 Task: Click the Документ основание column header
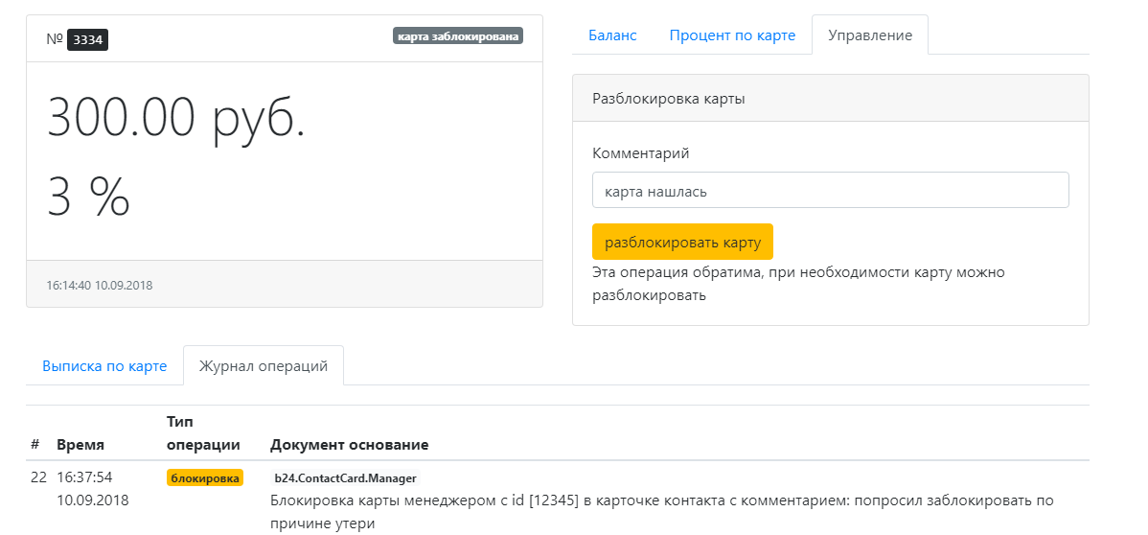click(349, 445)
